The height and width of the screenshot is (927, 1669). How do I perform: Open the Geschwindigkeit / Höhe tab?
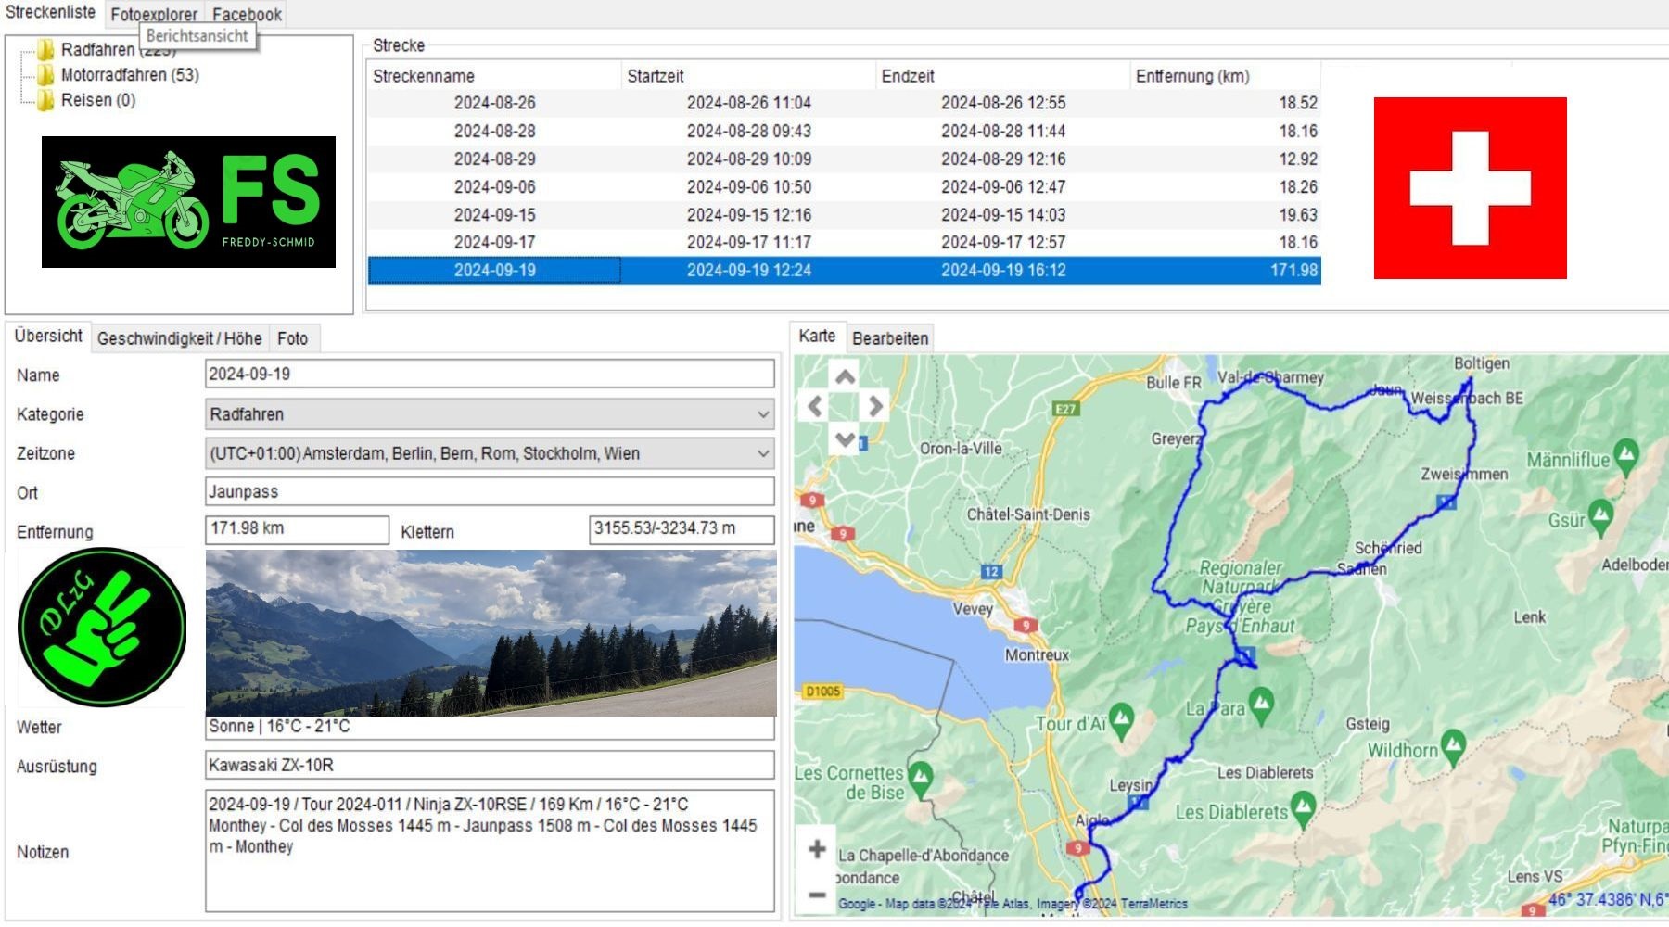click(x=179, y=338)
